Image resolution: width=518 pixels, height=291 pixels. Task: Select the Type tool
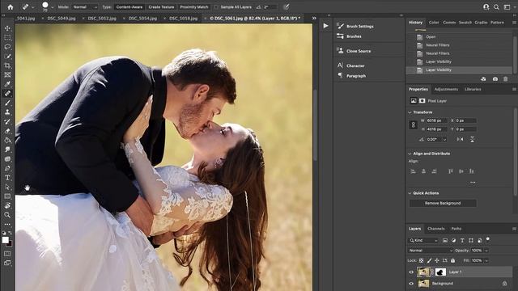click(7, 178)
